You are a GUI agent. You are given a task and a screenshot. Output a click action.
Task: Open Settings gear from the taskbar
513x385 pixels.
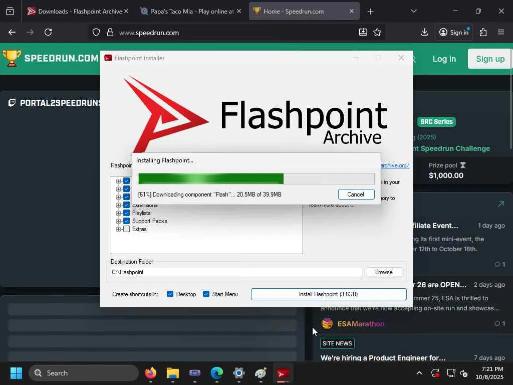[x=239, y=373]
